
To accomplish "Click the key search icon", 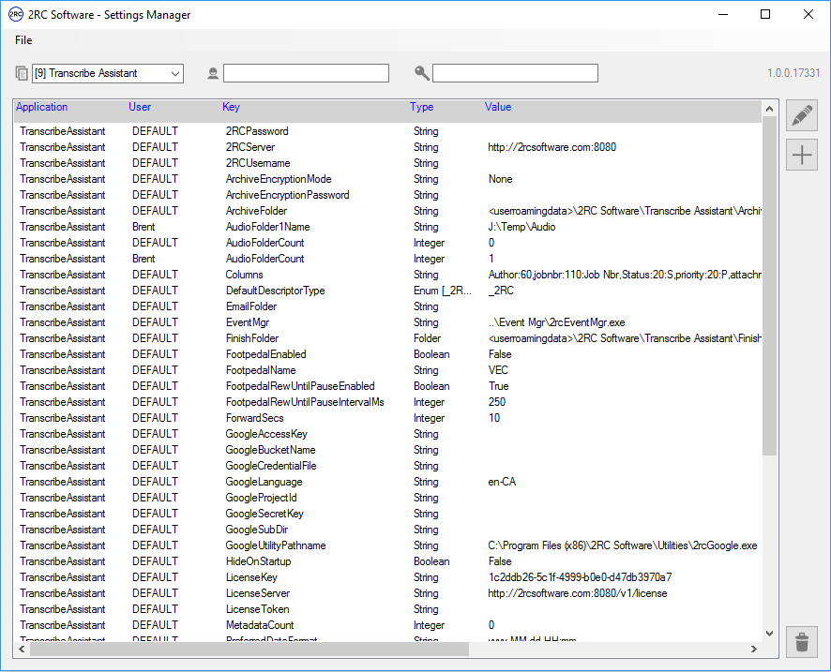I will coord(422,73).
